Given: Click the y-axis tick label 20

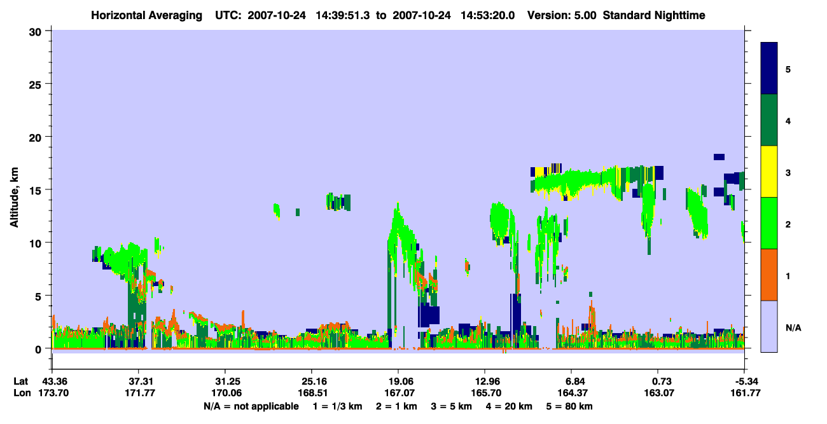Looking at the screenshot, I should click(37, 137).
